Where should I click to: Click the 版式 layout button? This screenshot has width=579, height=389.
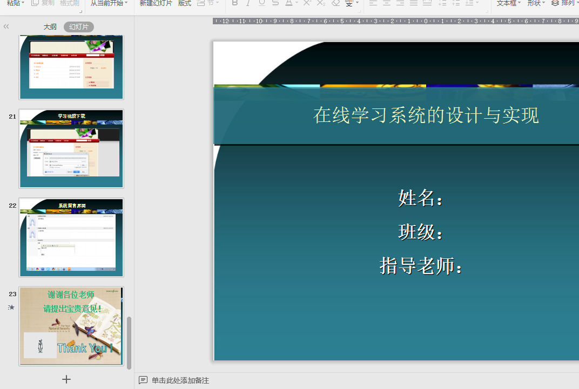pyautogui.click(x=185, y=3)
